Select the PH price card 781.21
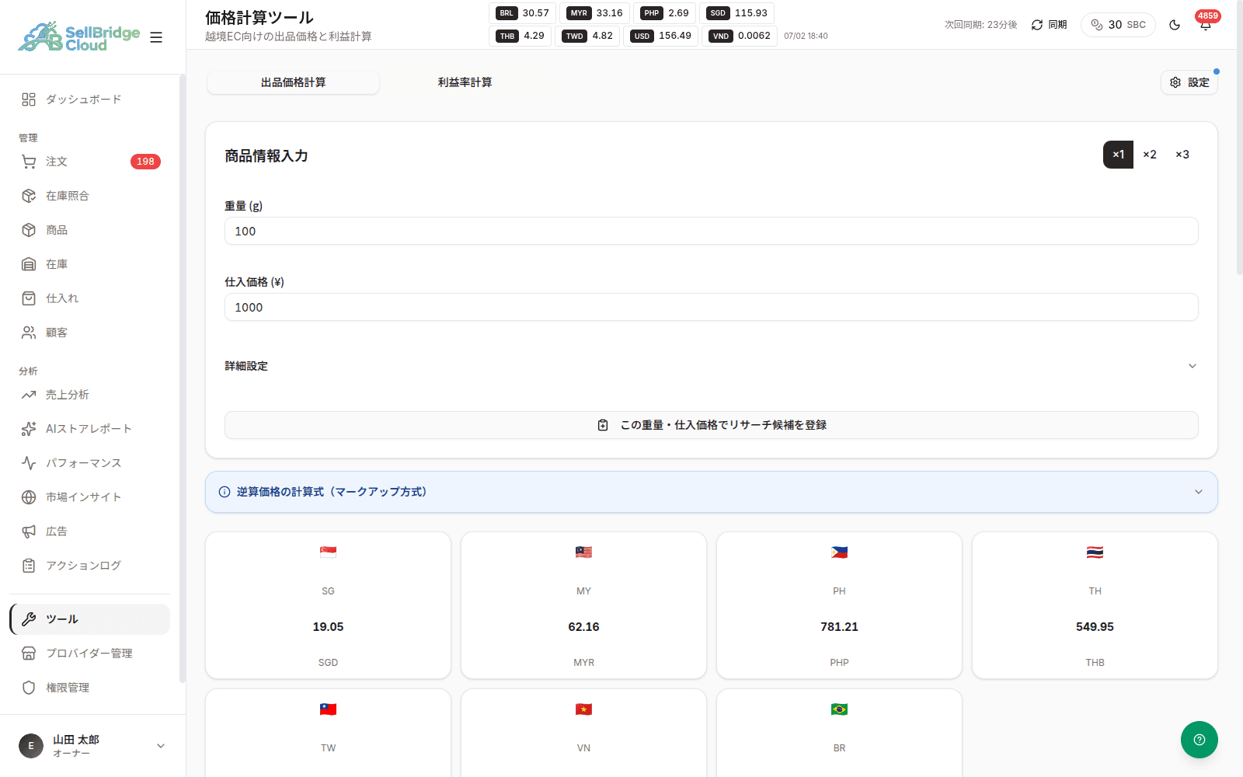The width and height of the screenshot is (1243, 777). click(x=839, y=605)
